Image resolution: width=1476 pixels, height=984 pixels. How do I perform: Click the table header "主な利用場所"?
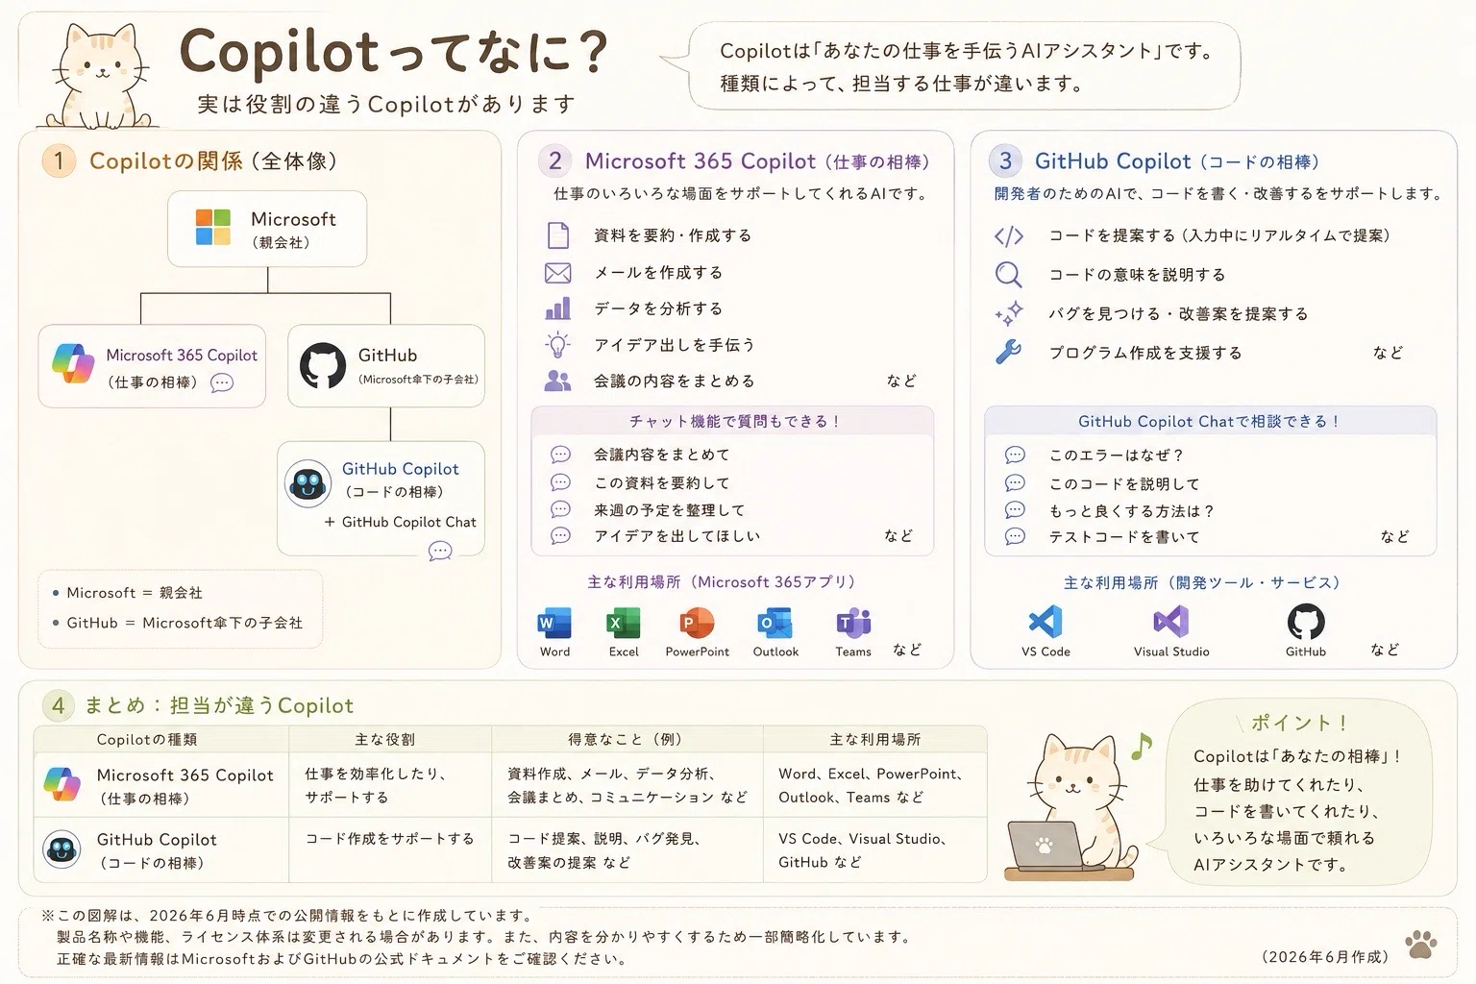tap(875, 739)
